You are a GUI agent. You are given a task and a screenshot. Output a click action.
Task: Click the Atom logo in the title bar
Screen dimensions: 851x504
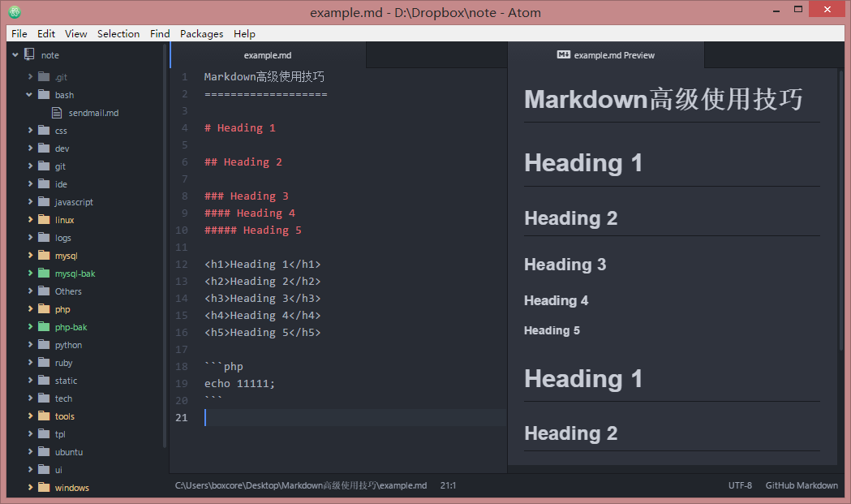tap(15, 11)
